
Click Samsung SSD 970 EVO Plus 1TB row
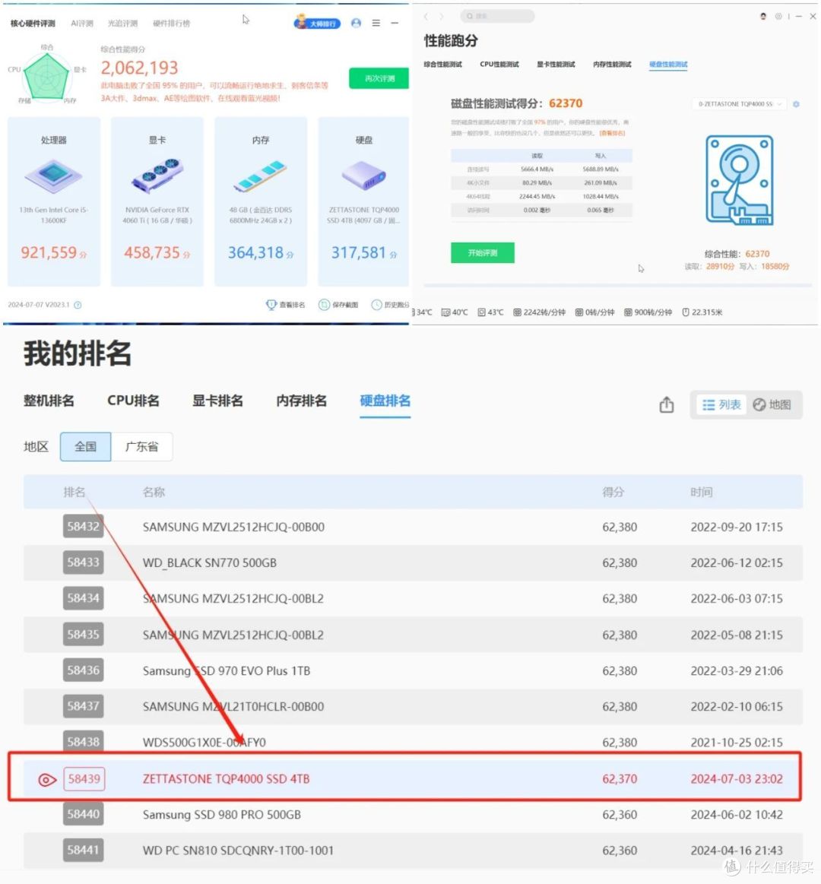[413, 671]
